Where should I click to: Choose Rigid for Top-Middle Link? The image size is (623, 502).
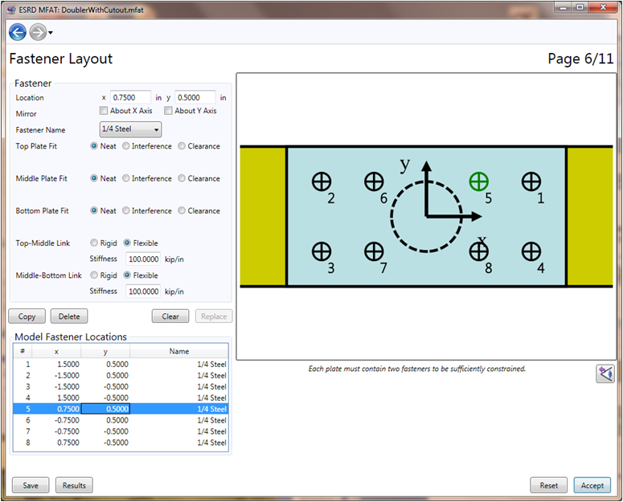coord(95,243)
